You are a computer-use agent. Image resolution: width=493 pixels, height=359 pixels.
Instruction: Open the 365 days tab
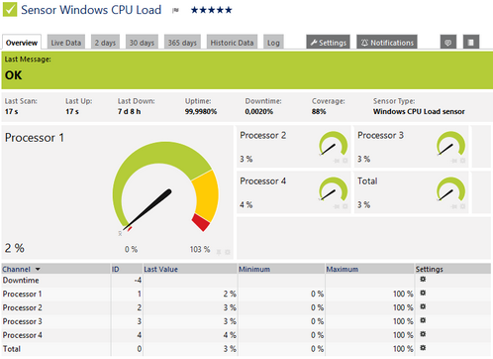pos(182,43)
